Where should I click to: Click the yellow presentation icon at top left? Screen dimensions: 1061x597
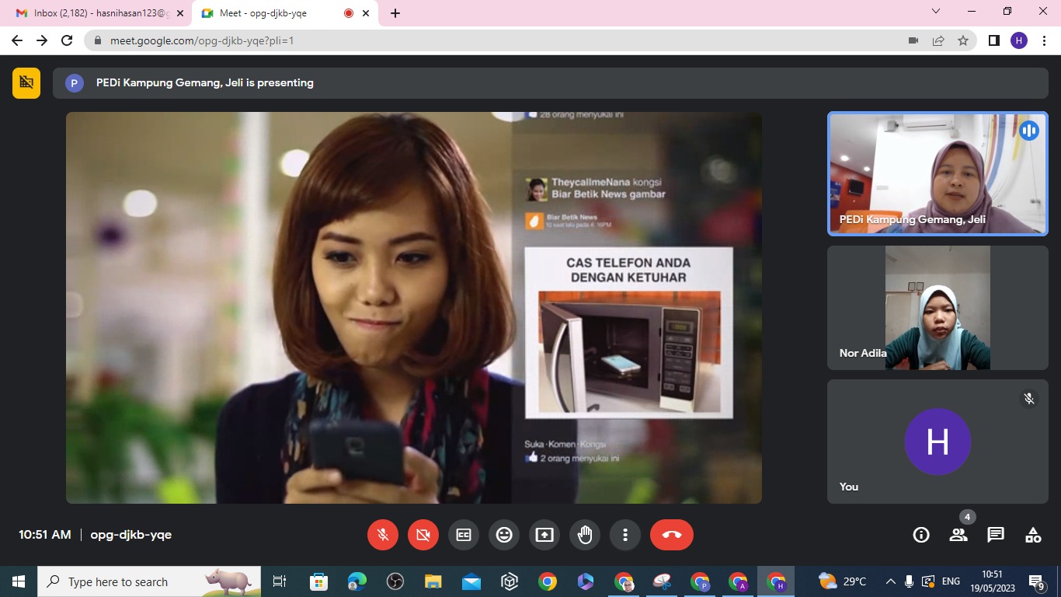tap(26, 82)
